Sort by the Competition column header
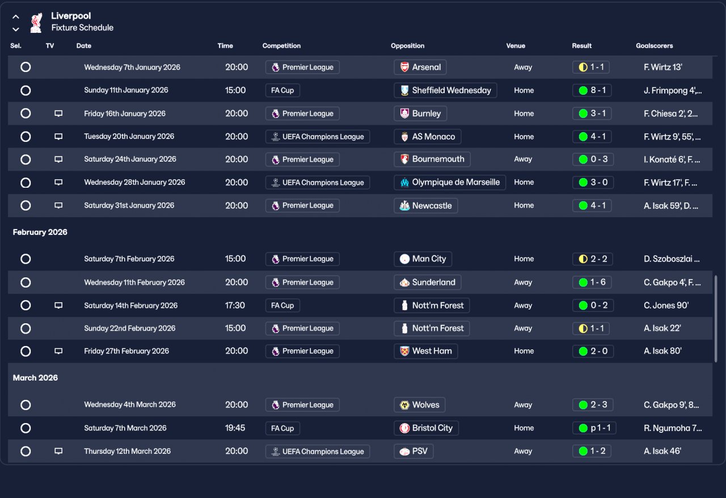This screenshot has width=726, height=498. pyautogui.click(x=281, y=46)
